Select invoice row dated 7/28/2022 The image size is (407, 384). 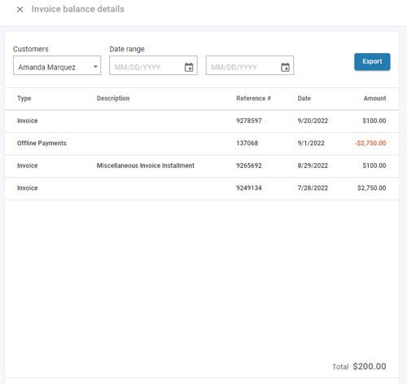(202, 188)
